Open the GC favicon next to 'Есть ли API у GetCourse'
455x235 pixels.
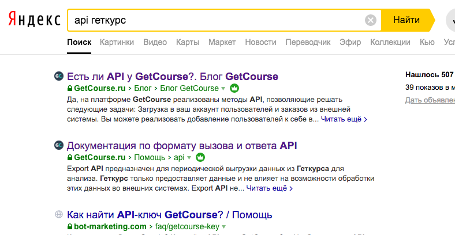tap(59, 76)
